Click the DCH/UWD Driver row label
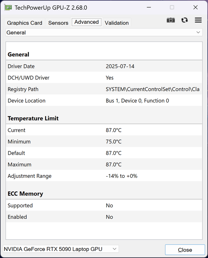This screenshot has height=258, width=208. coord(29,78)
